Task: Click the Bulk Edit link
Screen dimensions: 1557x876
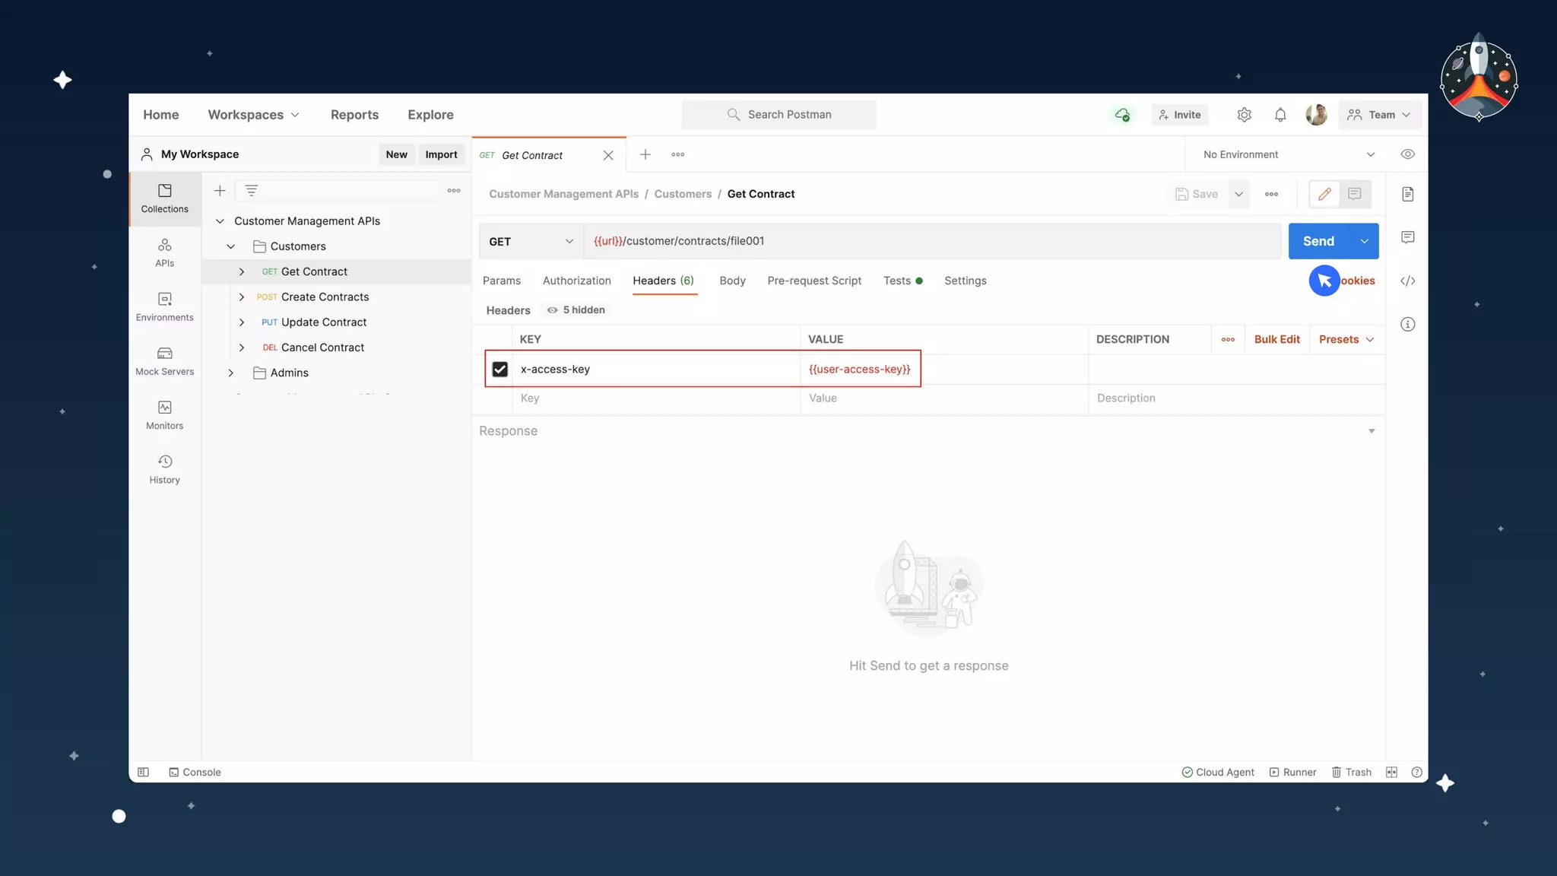Action: (1276, 339)
